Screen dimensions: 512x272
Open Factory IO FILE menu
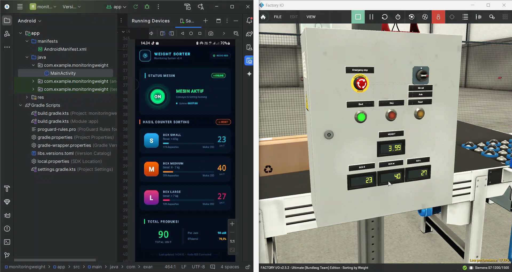[x=278, y=17]
